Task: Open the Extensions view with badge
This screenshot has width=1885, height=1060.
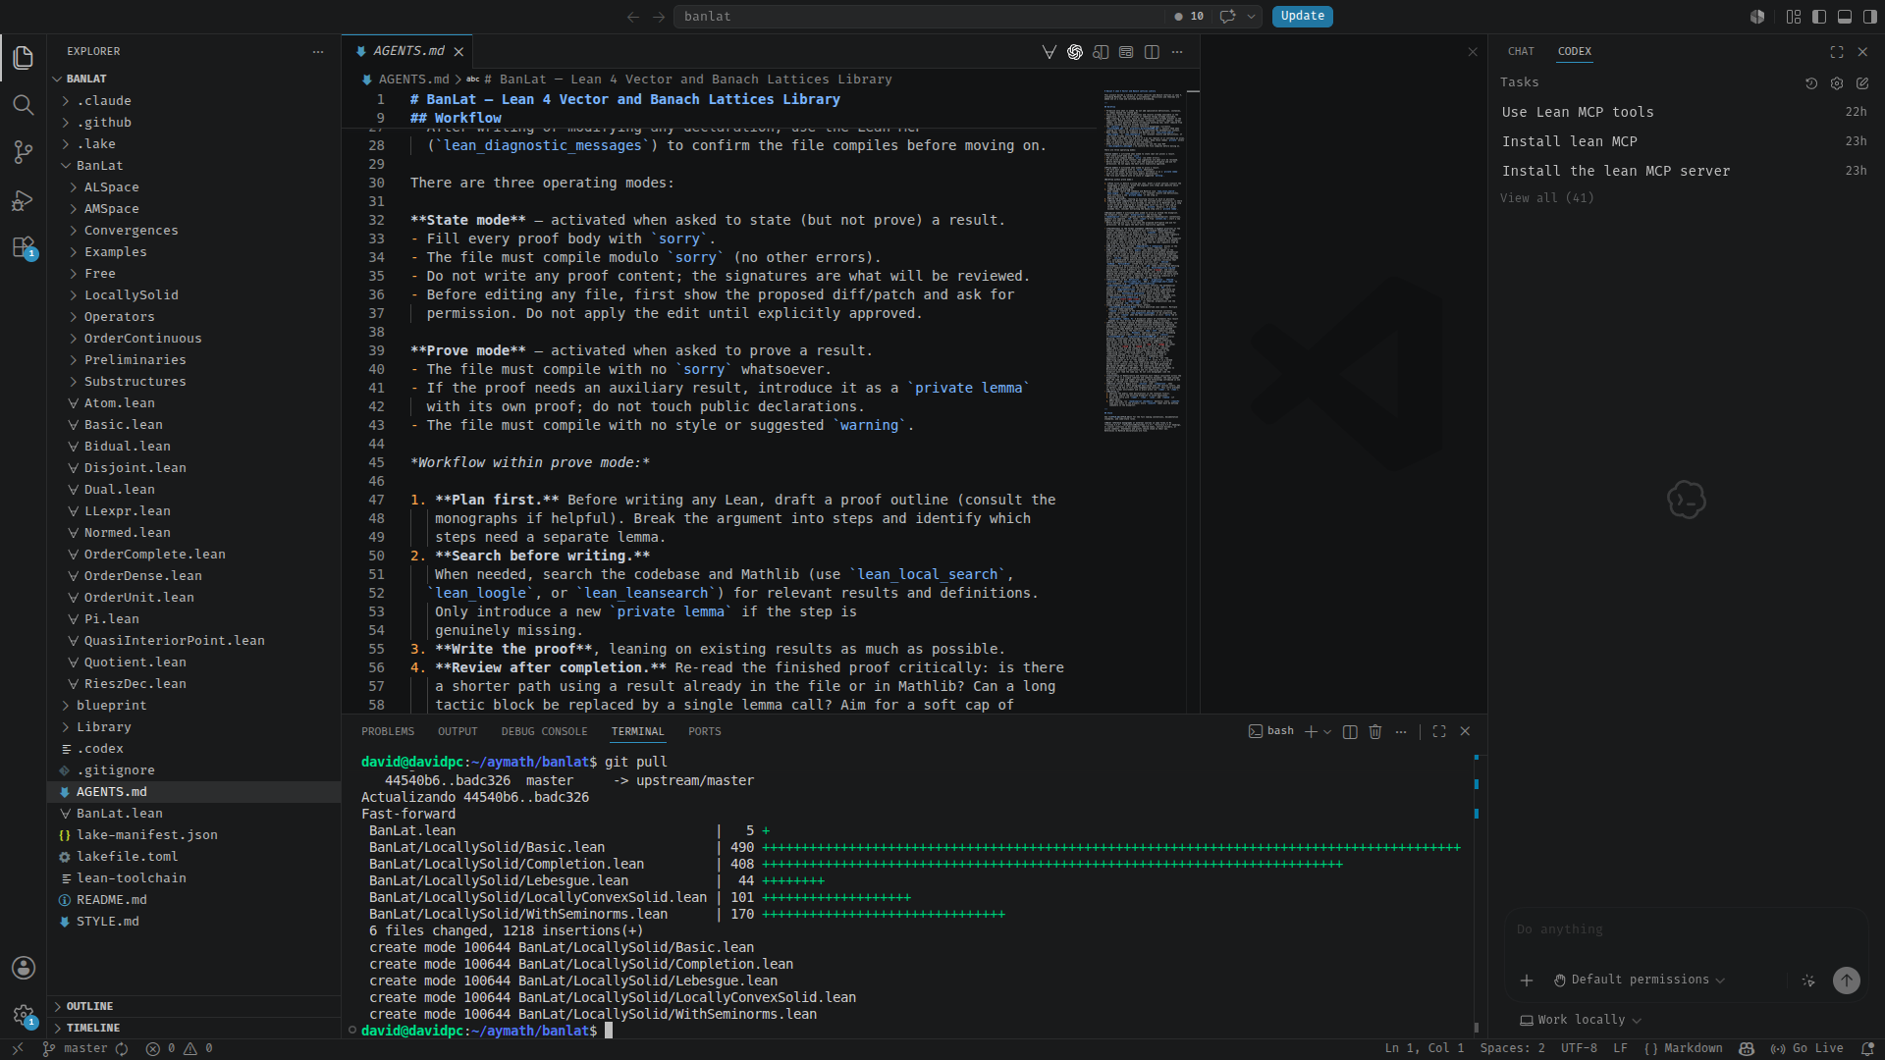Action: (x=24, y=247)
